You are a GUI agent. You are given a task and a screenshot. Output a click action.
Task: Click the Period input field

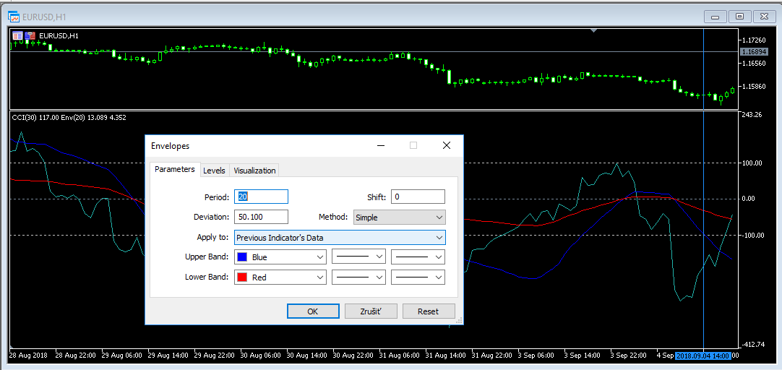click(262, 197)
